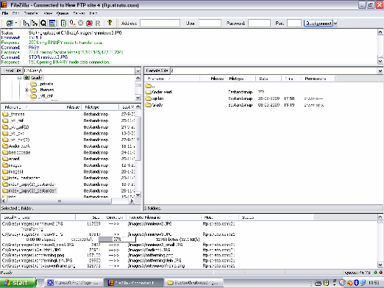384x288 pixels.
Task: Open the parent '..' folder in remote list
Action: [x=151, y=86]
